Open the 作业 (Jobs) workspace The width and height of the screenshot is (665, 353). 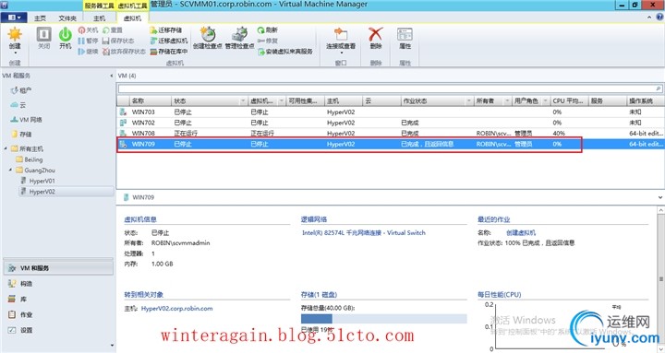click(x=58, y=314)
